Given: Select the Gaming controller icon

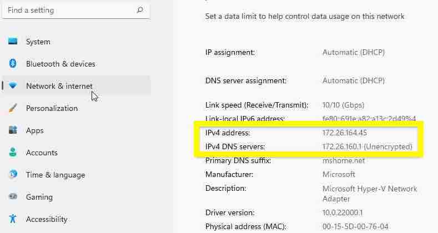Looking at the screenshot, I should tap(13, 197).
